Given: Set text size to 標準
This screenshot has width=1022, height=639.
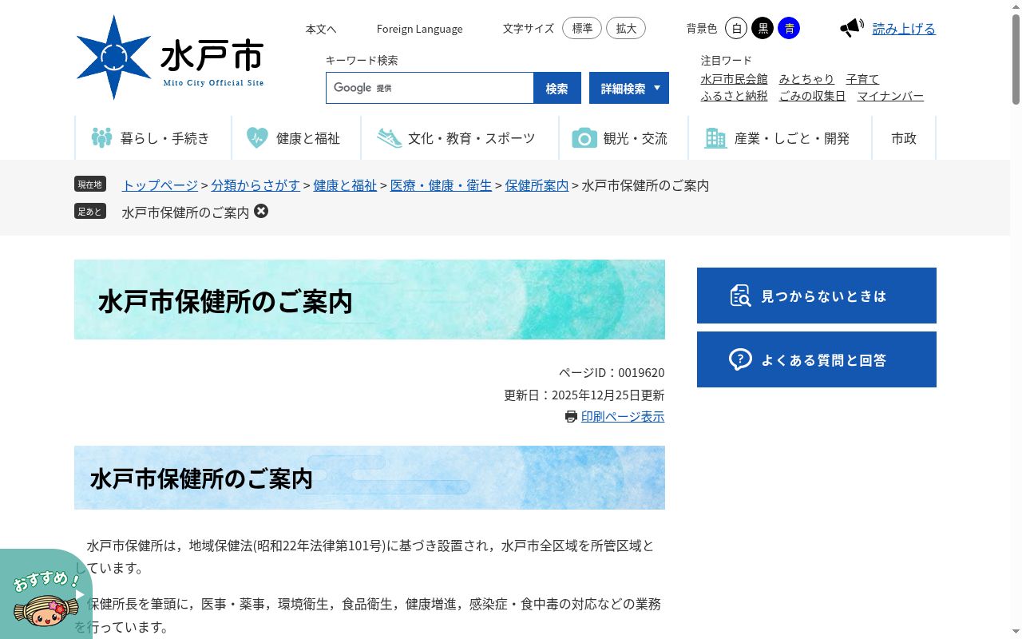Looking at the screenshot, I should click(582, 28).
